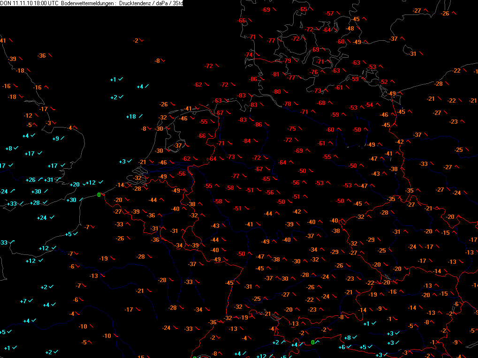The width and height of the screenshot is (478, 358).
Task: Click the -84 pressure tendency value
Action: pyautogui.click(x=246, y=141)
